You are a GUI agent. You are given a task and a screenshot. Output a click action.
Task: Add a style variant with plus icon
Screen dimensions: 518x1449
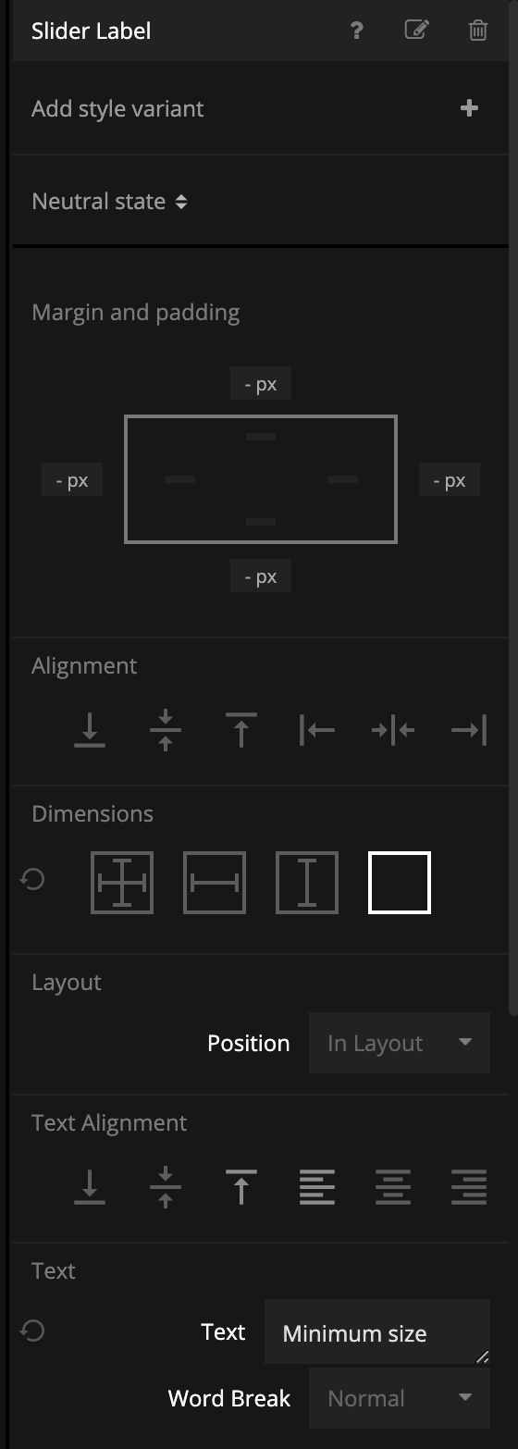point(469,108)
